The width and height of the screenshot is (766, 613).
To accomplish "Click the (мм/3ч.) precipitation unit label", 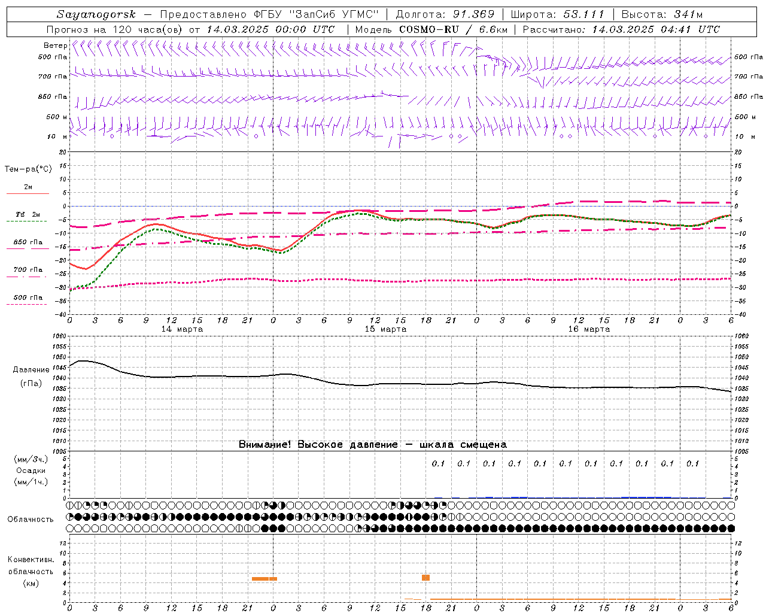I will [31, 459].
